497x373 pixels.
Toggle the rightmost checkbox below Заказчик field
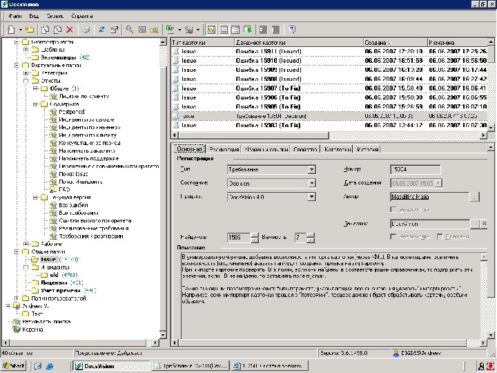click(x=439, y=236)
